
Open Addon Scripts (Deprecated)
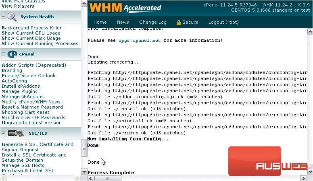[x=34, y=65]
